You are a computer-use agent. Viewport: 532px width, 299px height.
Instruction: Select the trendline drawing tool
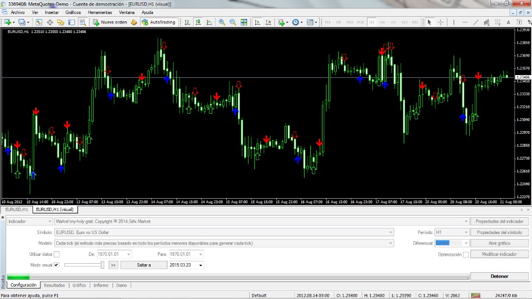tap(475, 22)
